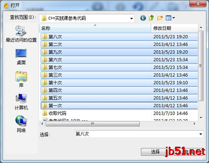Open 库 in the places bar

pos(21,79)
